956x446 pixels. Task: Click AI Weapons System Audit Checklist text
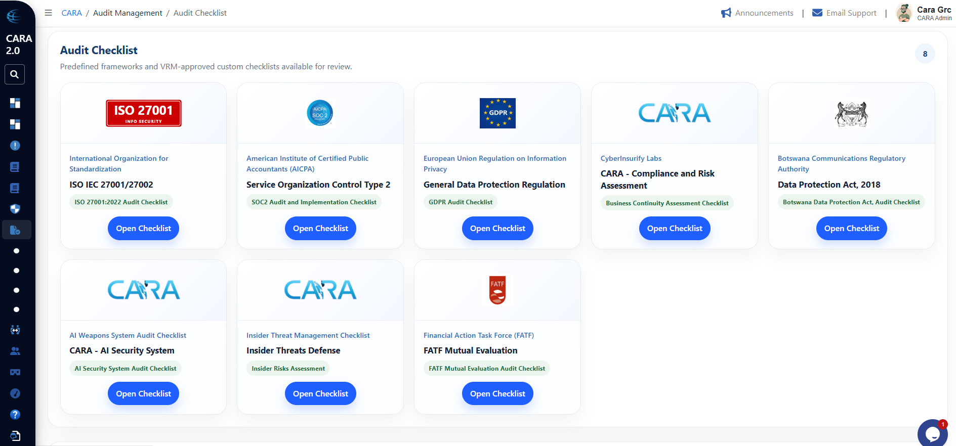[x=128, y=335]
